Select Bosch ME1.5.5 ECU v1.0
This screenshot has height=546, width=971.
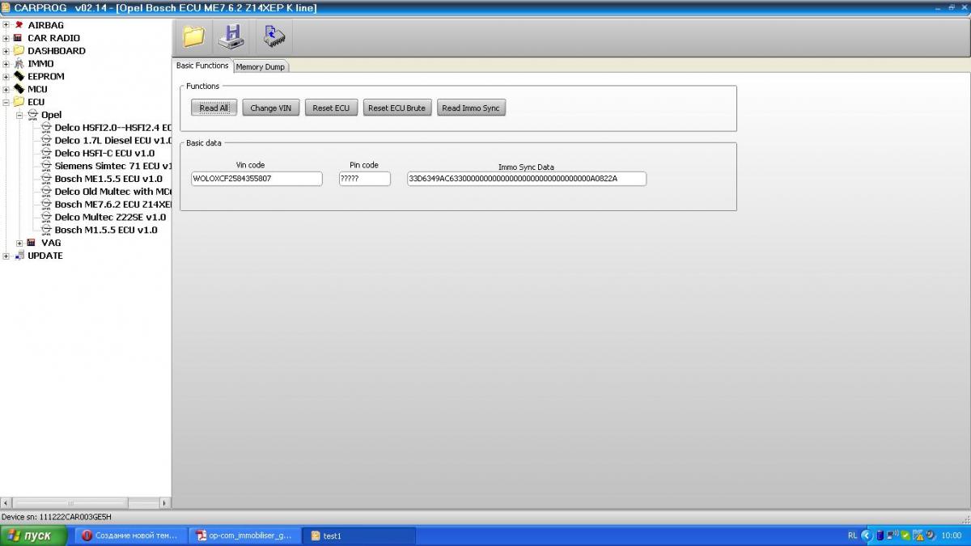108,179
